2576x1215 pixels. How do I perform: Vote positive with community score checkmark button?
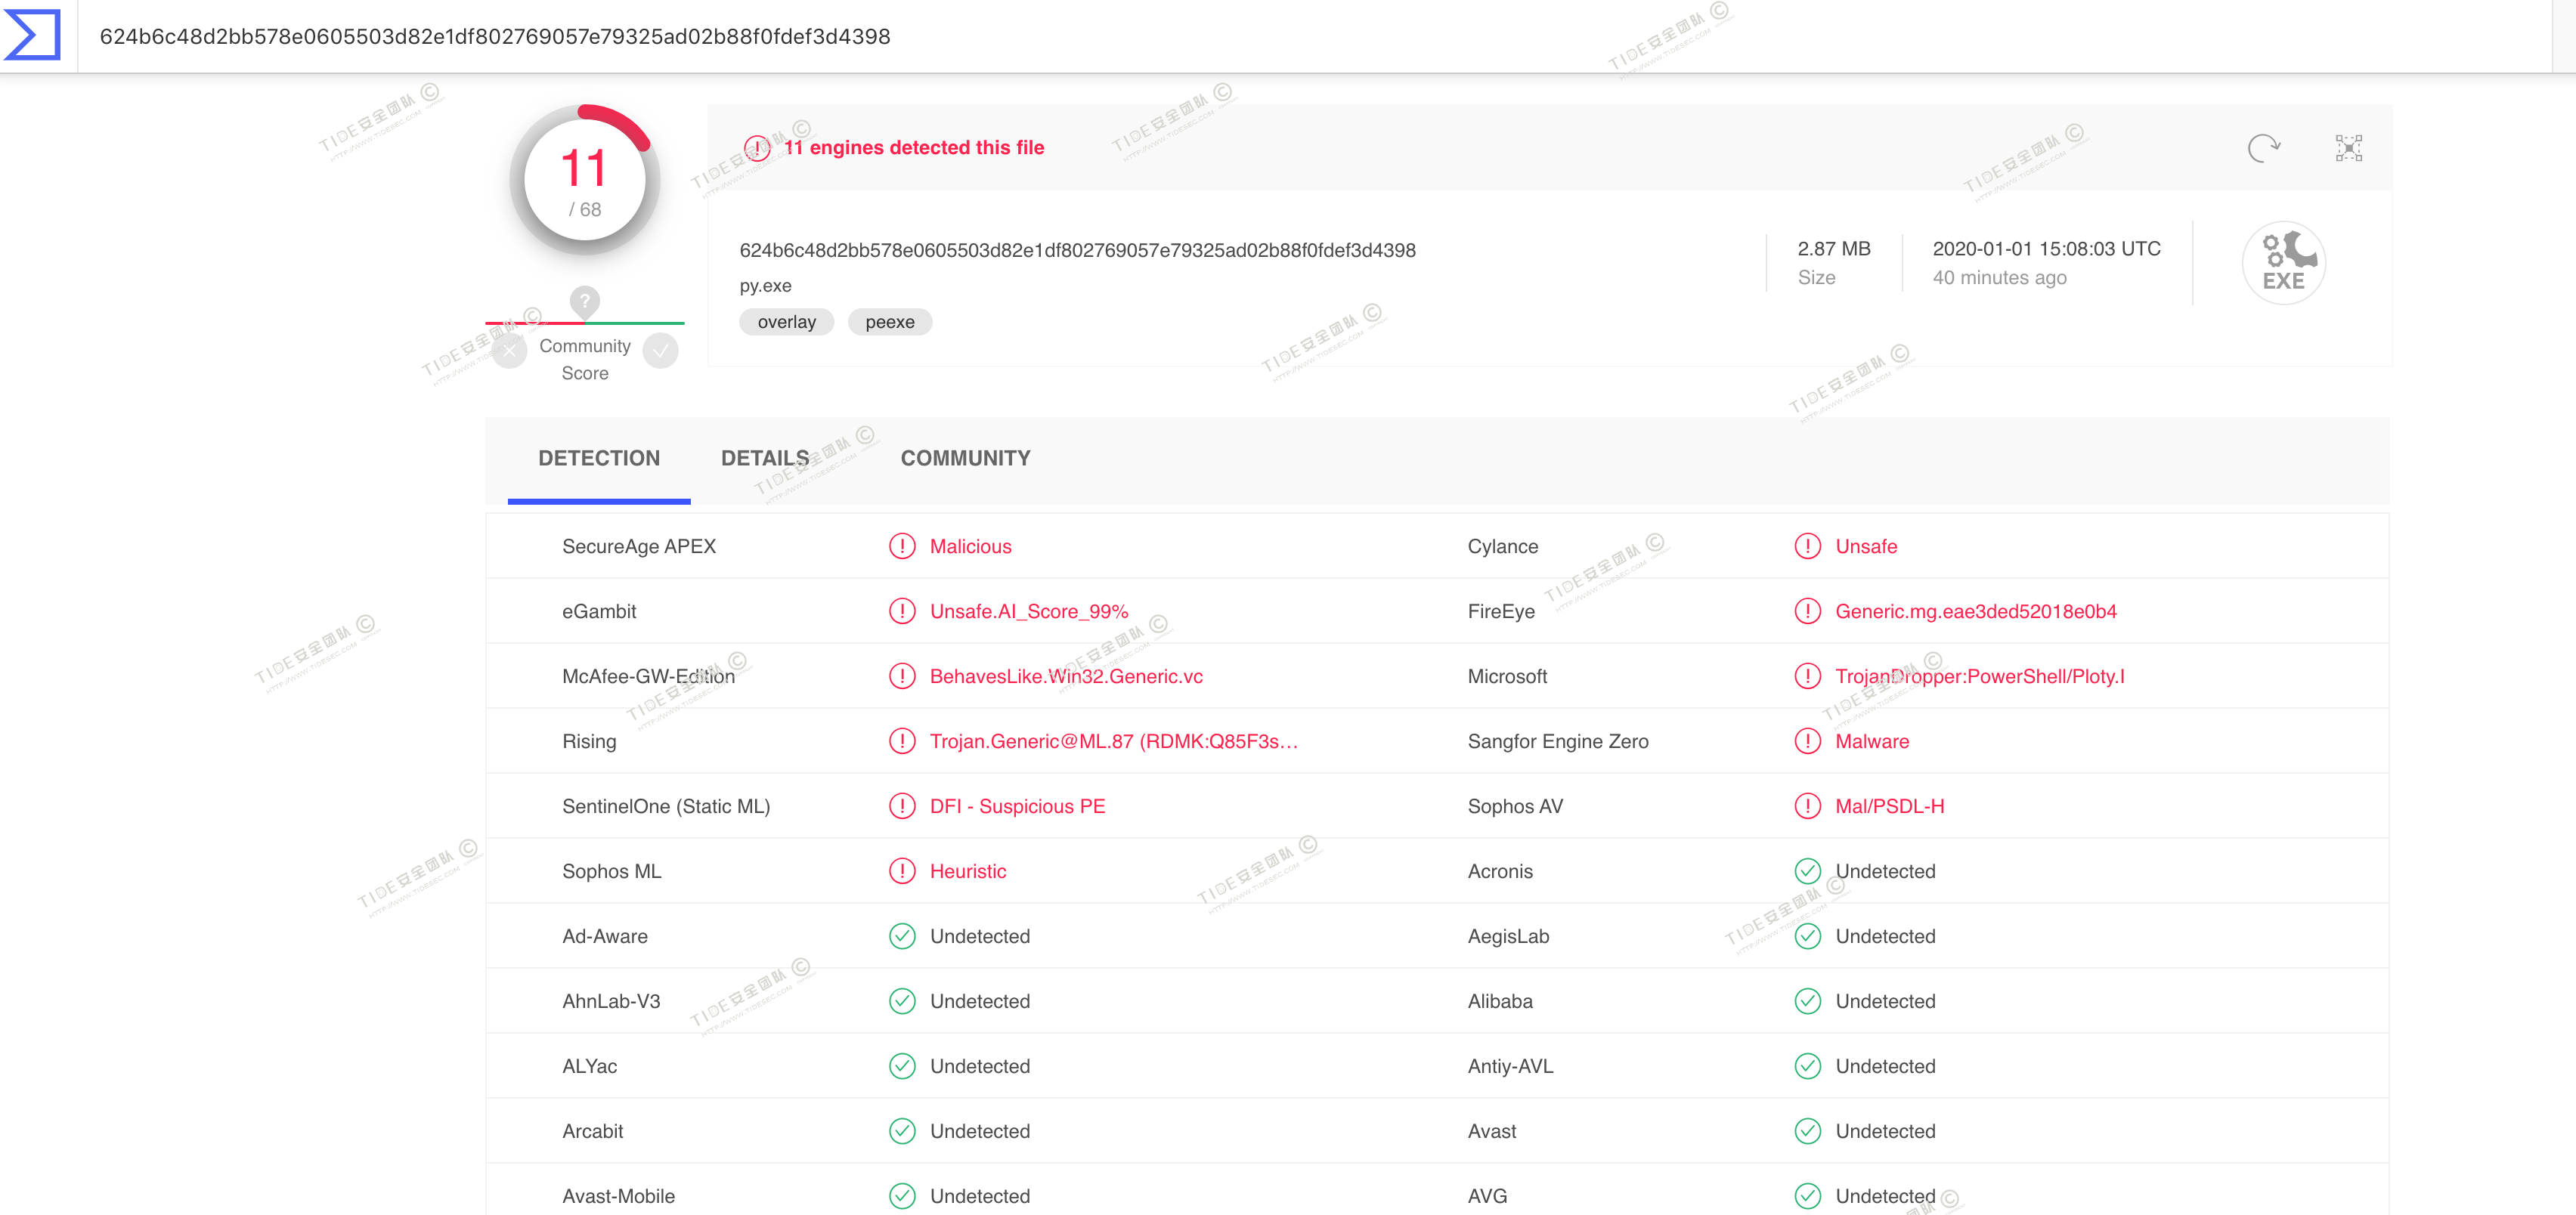pyautogui.click(x=661, y=351)
